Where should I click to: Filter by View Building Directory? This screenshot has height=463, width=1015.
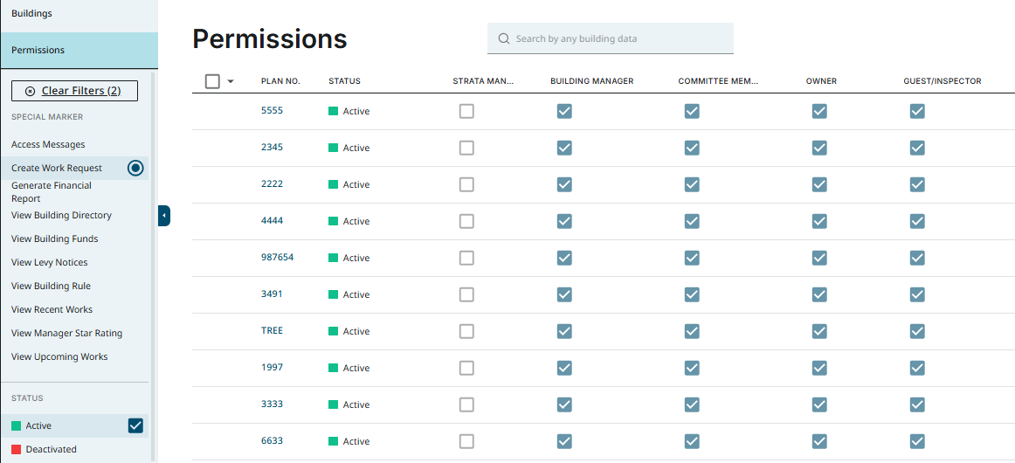[61, 215]
